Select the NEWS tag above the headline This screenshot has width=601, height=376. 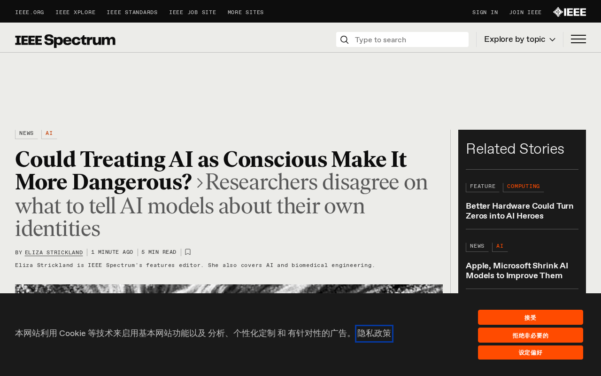coord(26,134)
